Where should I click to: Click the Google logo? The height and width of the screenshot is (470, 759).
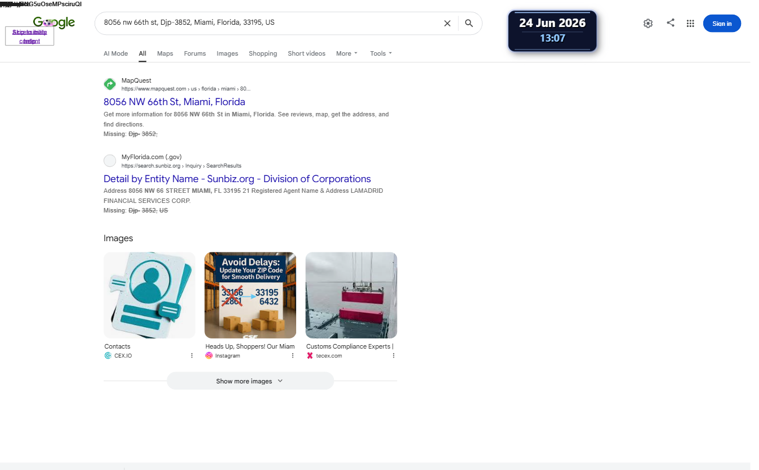point(54,22)
